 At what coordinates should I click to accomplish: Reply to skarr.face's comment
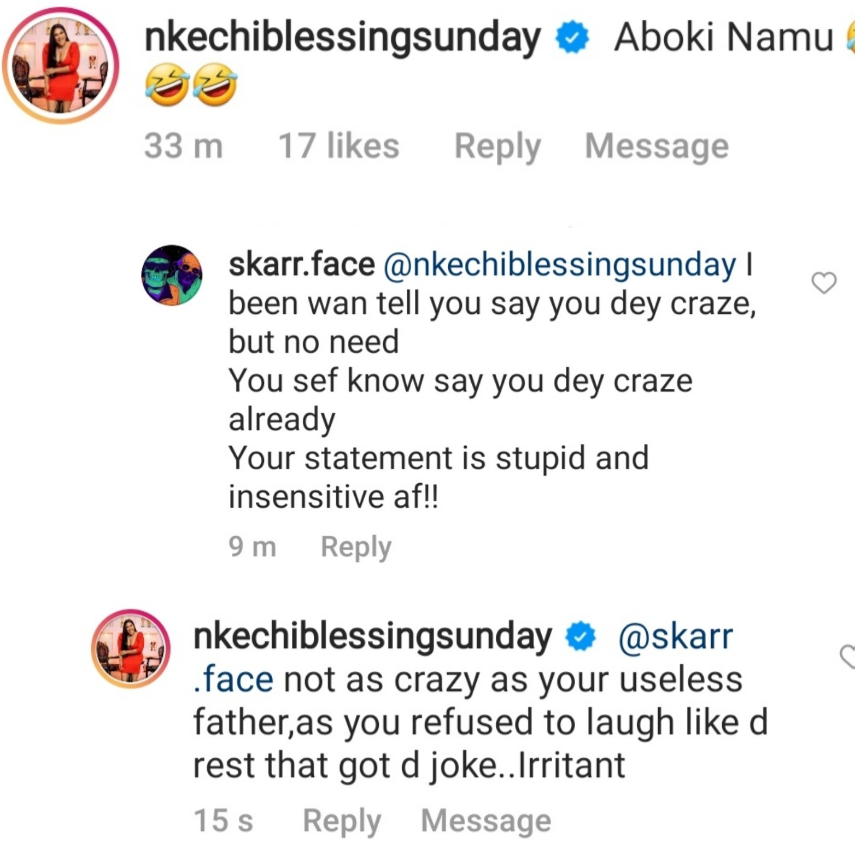[x=356, y=547]
